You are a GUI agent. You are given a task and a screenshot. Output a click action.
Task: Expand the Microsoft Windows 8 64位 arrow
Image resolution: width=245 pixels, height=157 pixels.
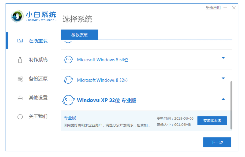coord(223,58)
